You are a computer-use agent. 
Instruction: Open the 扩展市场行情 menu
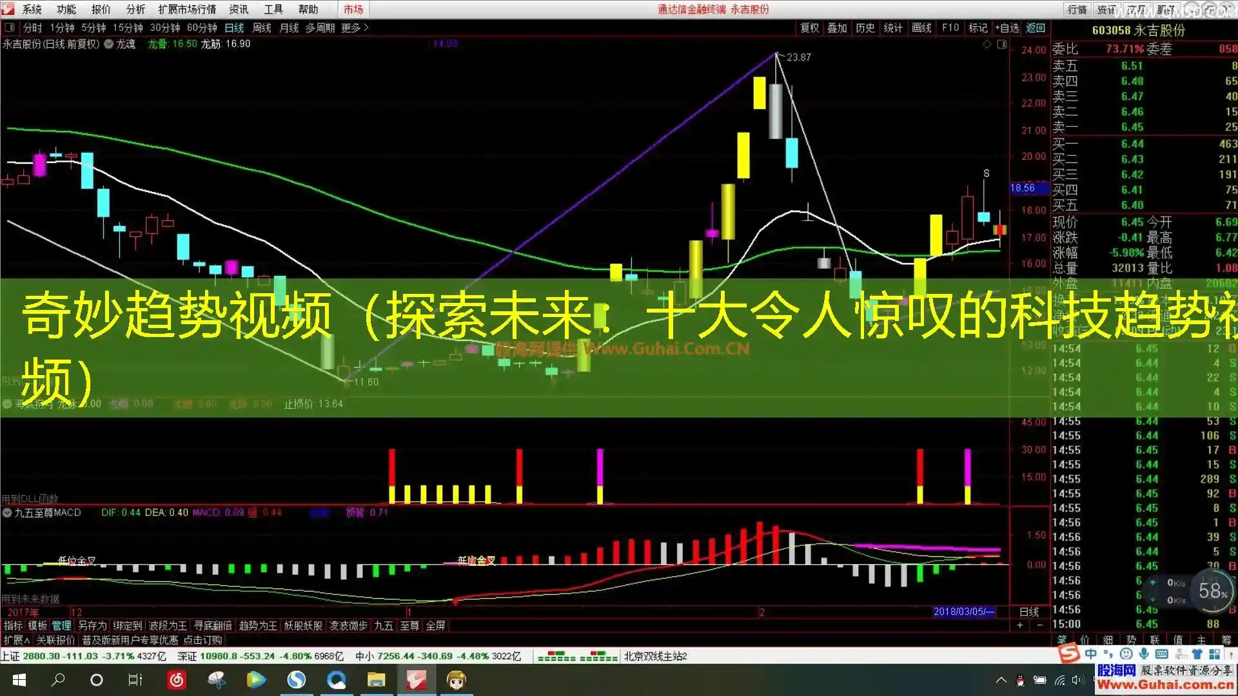click(187, 9)
